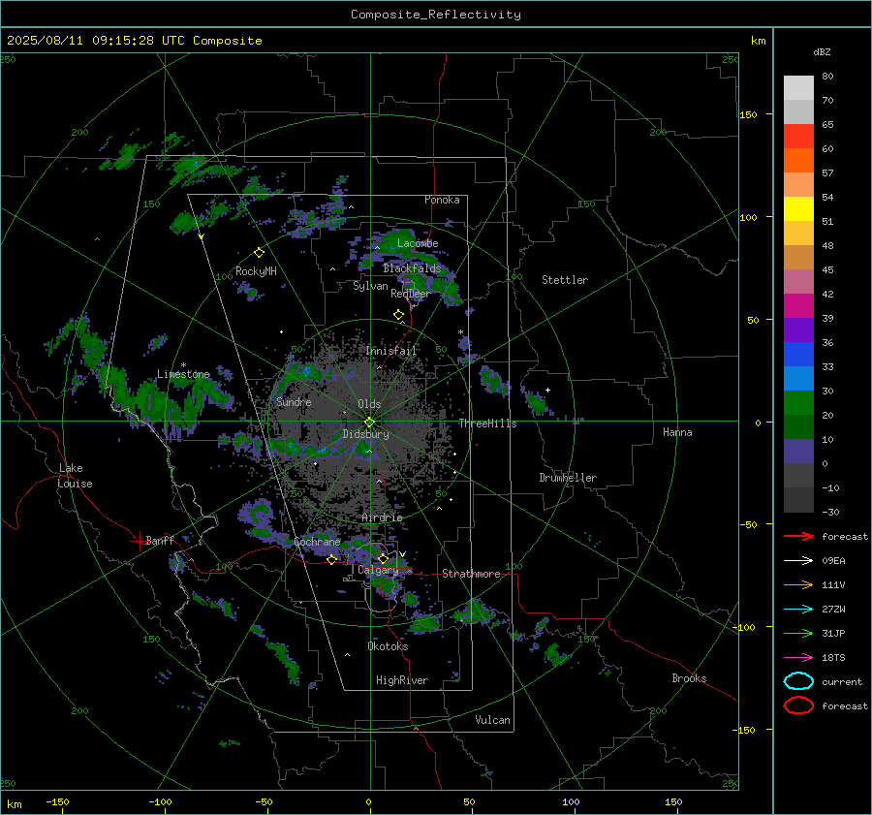Click the red cross marker at Banff
Screen dimensions: 872x815
point(139,541)
